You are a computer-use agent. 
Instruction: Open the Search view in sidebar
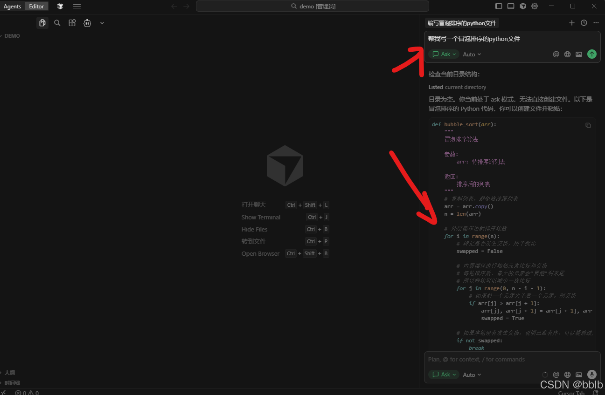pos(57,23)
